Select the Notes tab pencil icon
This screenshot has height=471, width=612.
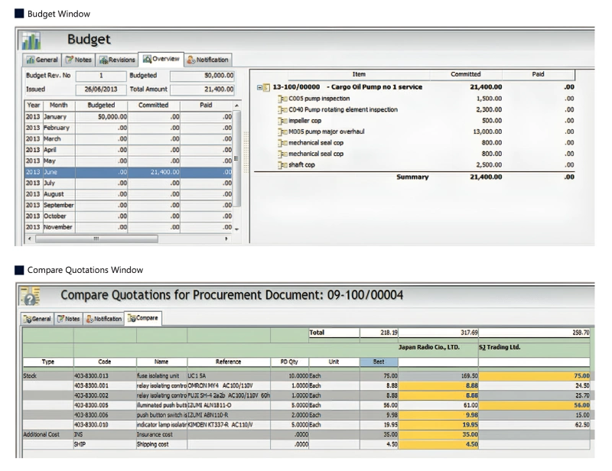pyautogui.click(x=70, y=59)
